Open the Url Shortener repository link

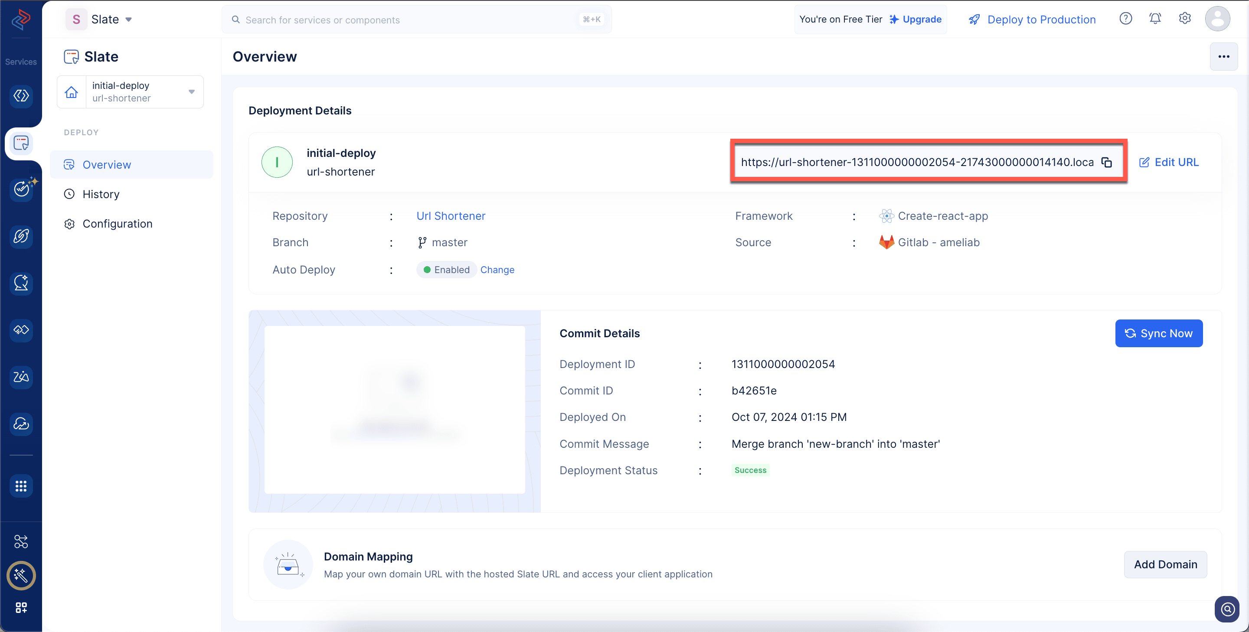coord(451,216)
